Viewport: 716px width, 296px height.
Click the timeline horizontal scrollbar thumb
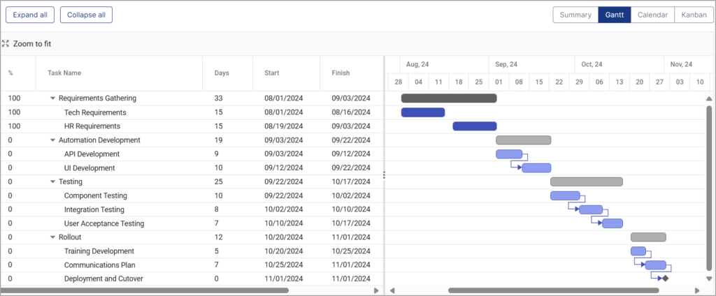pos(554,290)
